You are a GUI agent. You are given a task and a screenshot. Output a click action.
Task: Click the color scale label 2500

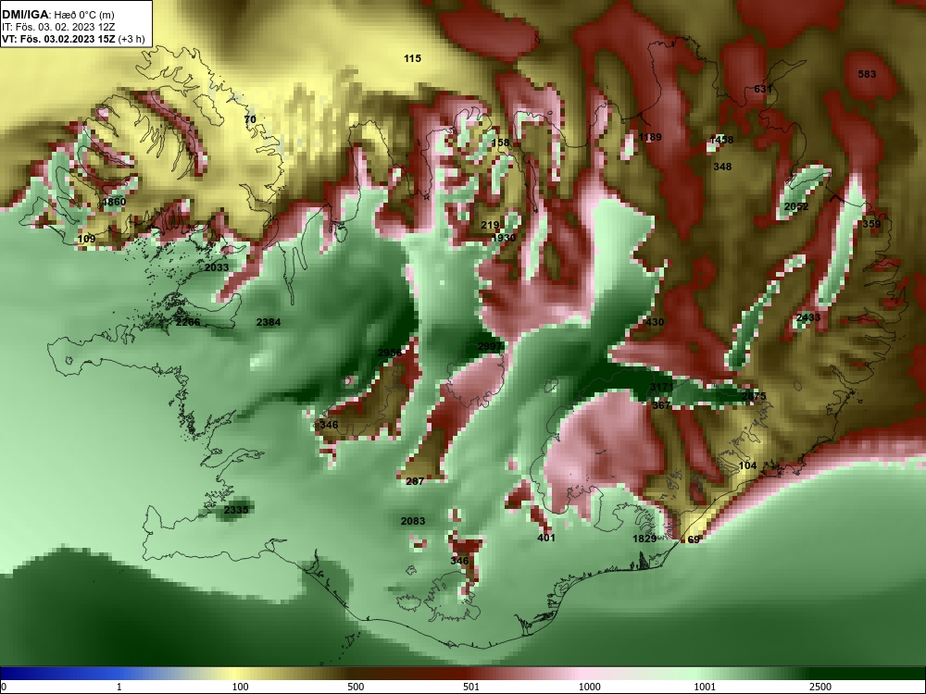(820, 687)
